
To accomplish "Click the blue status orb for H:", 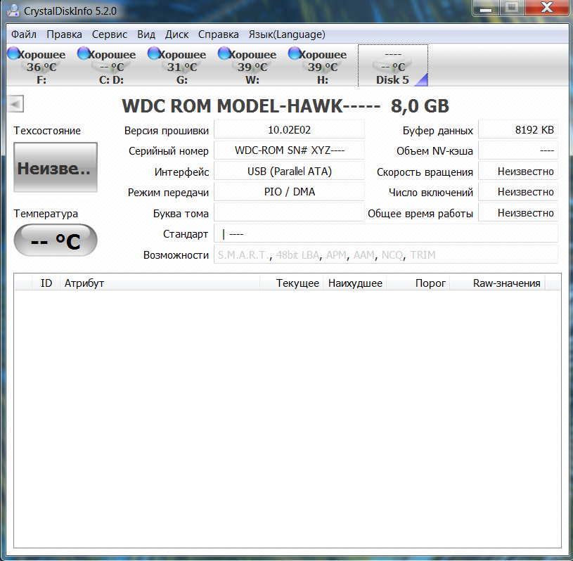I will coord(294,53).
